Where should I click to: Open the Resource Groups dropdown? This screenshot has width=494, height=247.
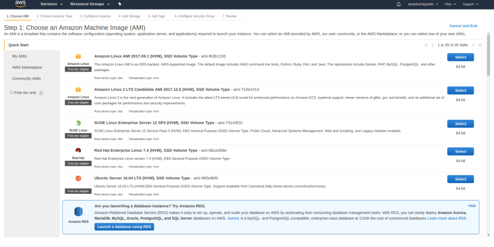click(x=90, y=4)
